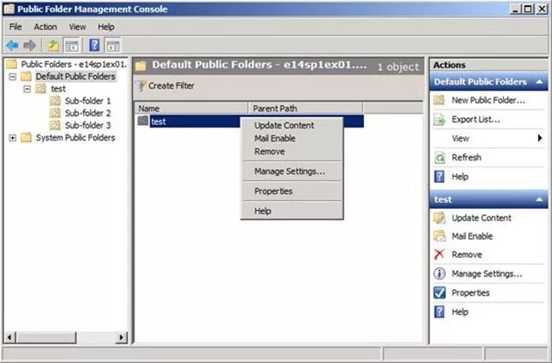The image size is (552, 363).
Task: Click New Public Folder action link
Action: [x=488, y=100]
